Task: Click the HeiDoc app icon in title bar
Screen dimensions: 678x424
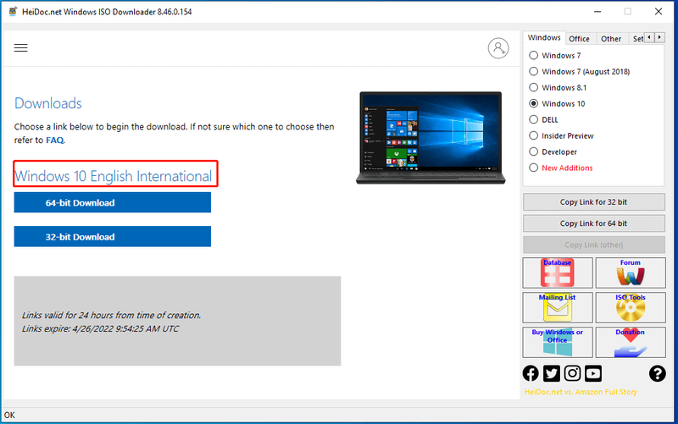Action: pos(14,12)
